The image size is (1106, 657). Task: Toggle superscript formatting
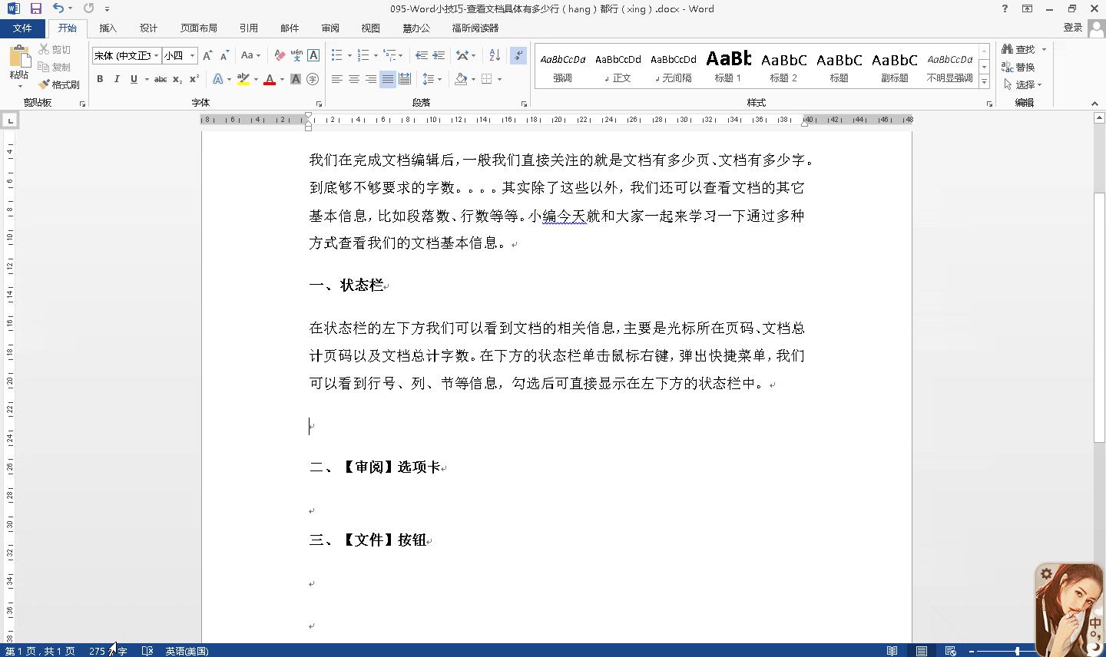point(193,79)
